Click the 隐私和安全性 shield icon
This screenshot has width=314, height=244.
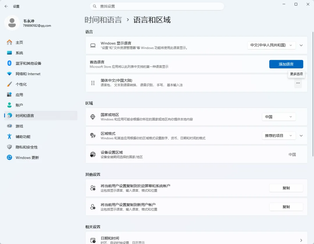(x=9, y=147)
